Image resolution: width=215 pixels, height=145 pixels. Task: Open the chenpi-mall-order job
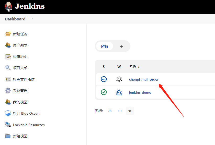144,79
